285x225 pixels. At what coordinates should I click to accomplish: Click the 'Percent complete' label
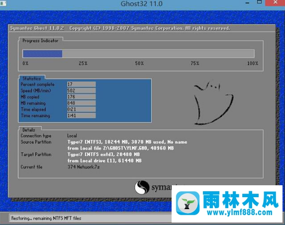[x=37, y=84]
